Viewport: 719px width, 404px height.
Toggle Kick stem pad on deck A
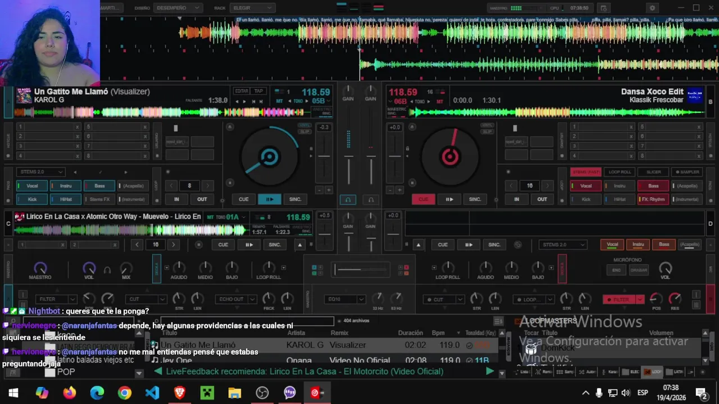32,199
